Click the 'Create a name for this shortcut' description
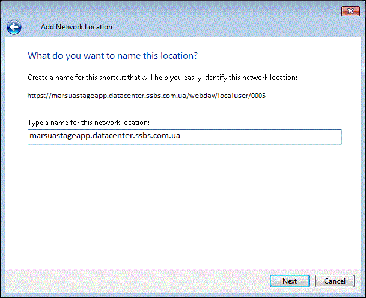366x298 pixels. pos(162,78)
